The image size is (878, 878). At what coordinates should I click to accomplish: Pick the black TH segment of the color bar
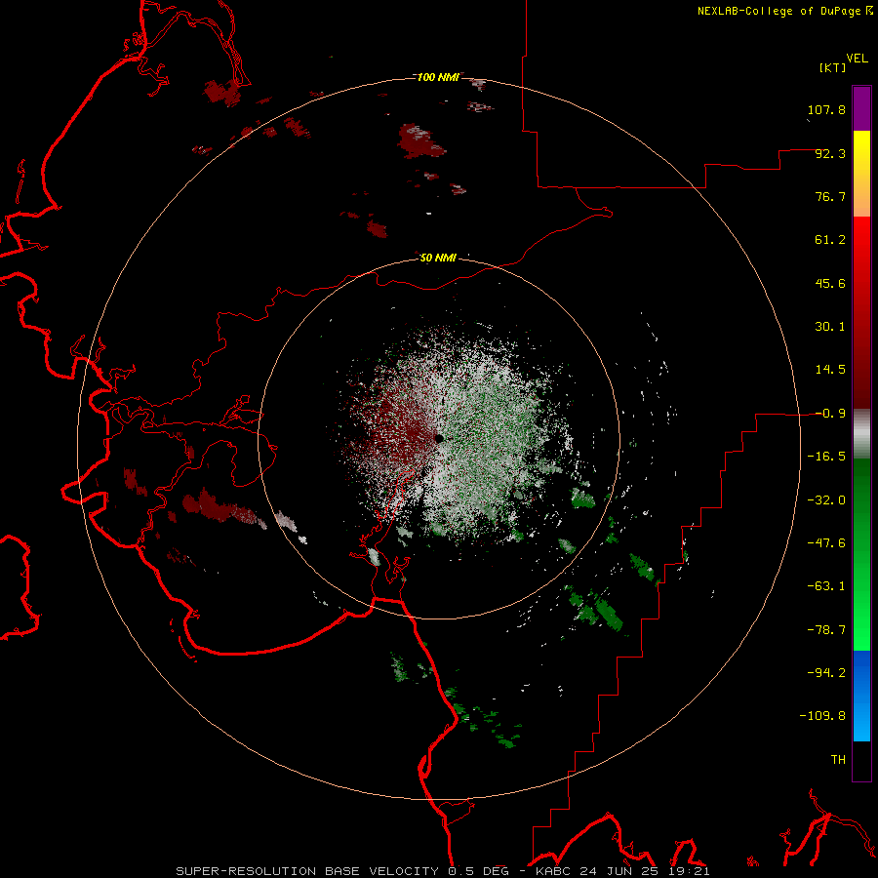(861, 761)
